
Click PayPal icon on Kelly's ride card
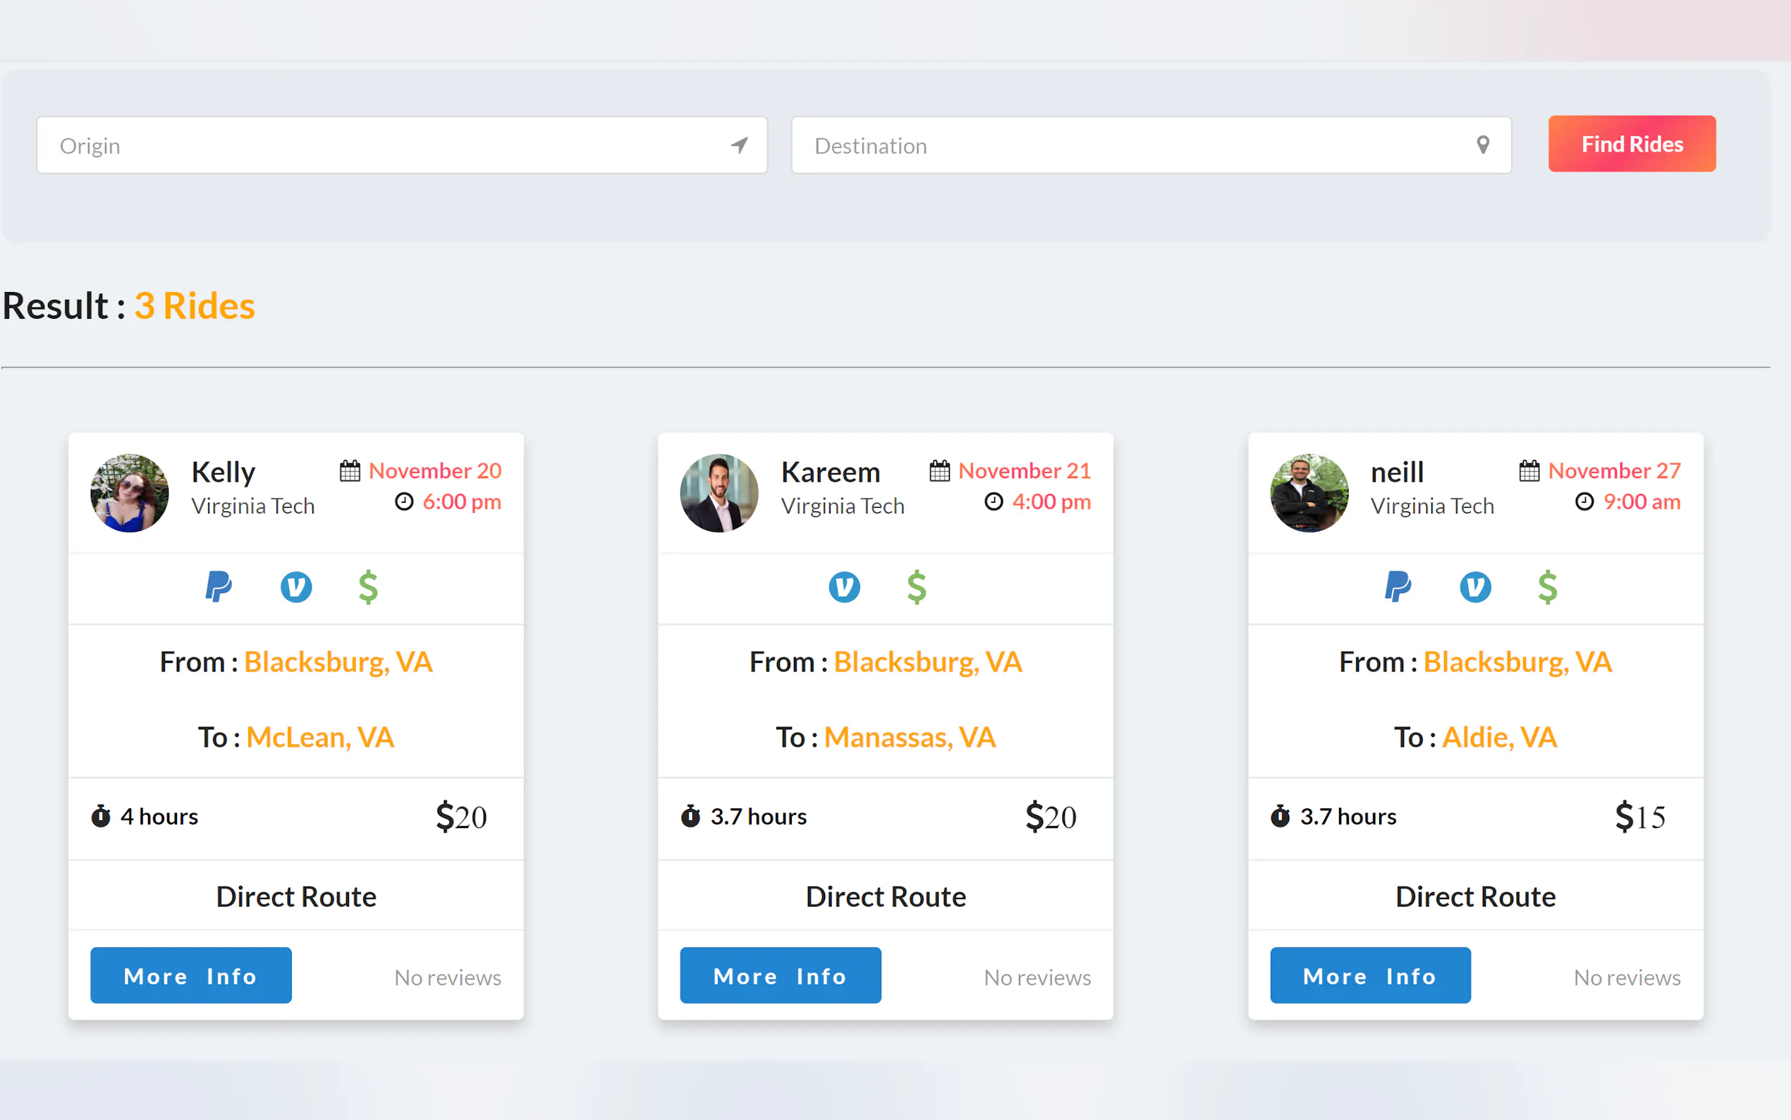coord(219,588)
